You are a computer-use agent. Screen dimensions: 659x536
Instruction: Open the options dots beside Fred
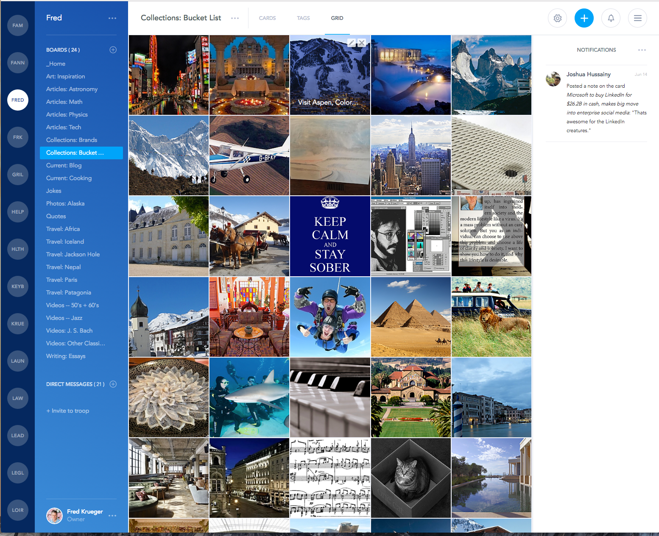point(112,18)
